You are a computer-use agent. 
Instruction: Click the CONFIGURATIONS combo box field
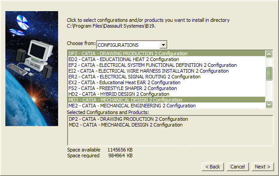(x=131, y=45)
